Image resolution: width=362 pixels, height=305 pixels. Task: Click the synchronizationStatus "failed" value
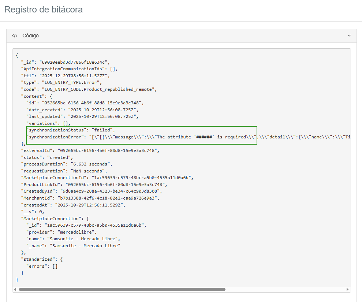(103, 130)
